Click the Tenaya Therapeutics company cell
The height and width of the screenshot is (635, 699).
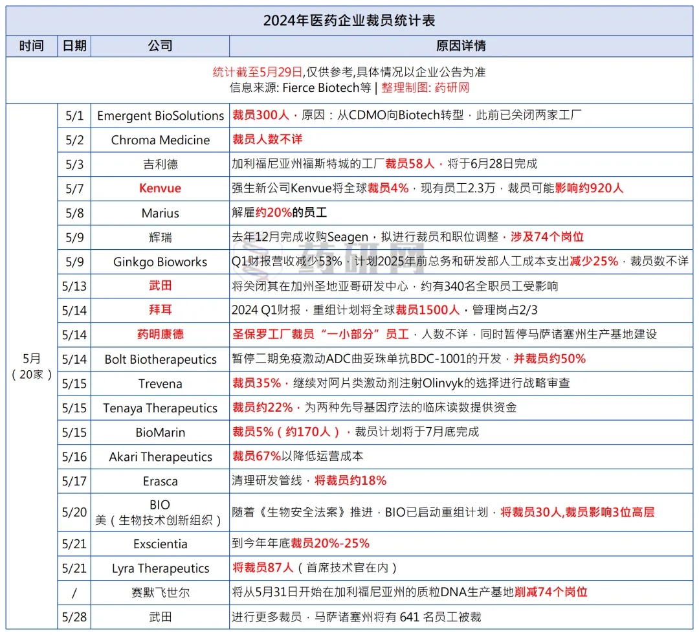(160, 408)
